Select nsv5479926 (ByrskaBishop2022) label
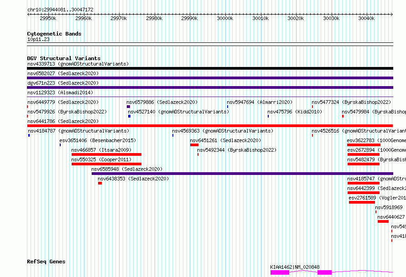Image resolution: width=406 pixels, height=277 pixels. 67,112
